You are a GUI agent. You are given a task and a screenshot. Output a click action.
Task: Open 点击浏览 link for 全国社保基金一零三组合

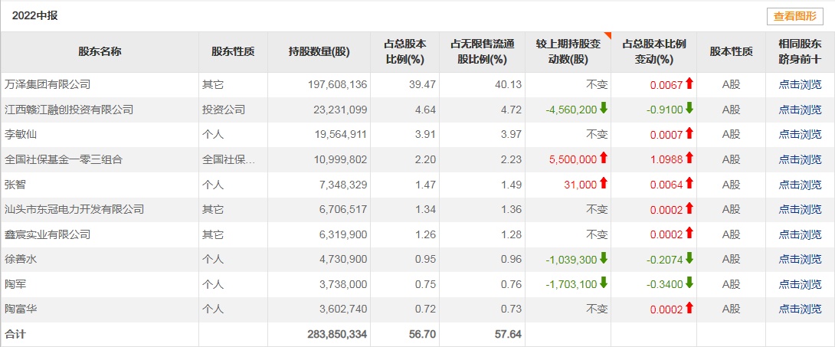[800, 159]
